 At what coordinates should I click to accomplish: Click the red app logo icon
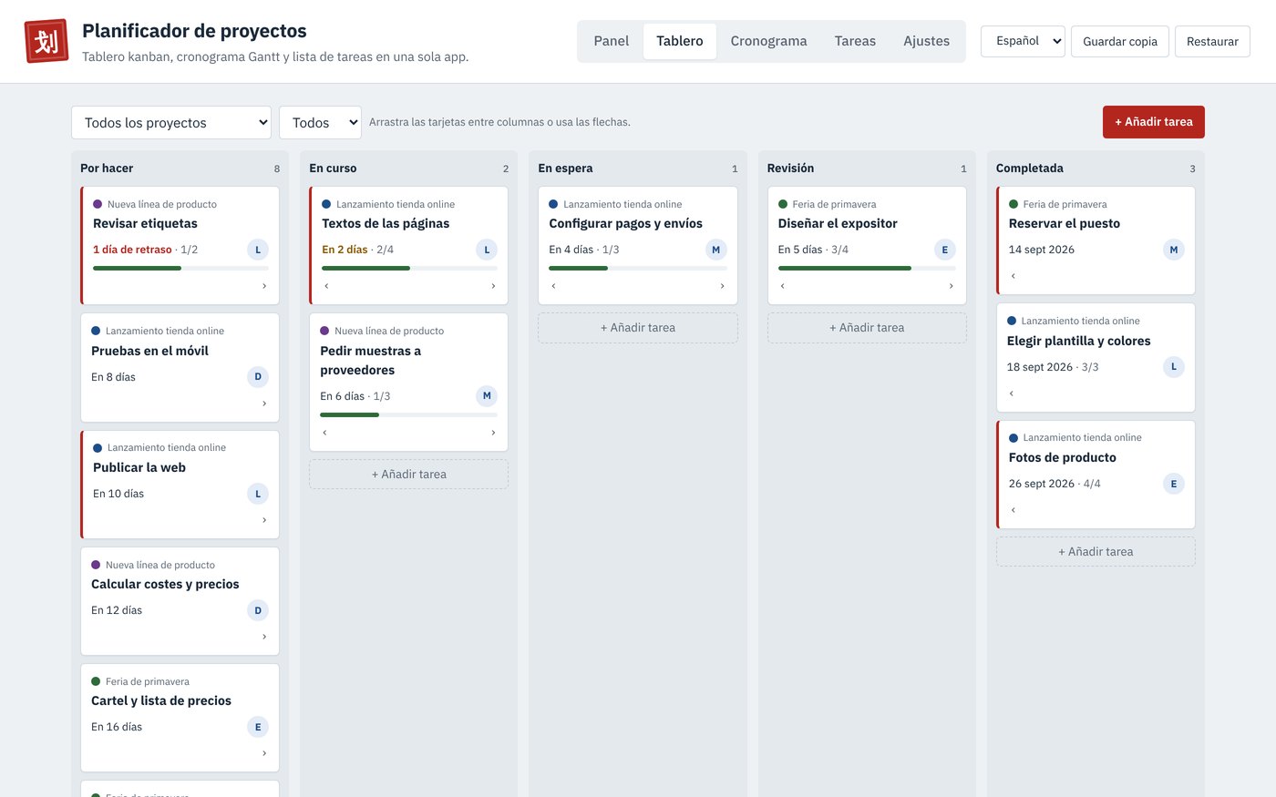click(x=46, y=41)
